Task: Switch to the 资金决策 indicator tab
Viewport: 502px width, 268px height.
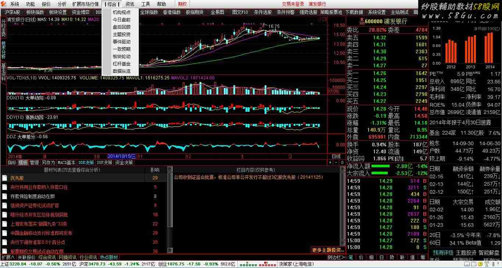Action: [x=124, y=162]
